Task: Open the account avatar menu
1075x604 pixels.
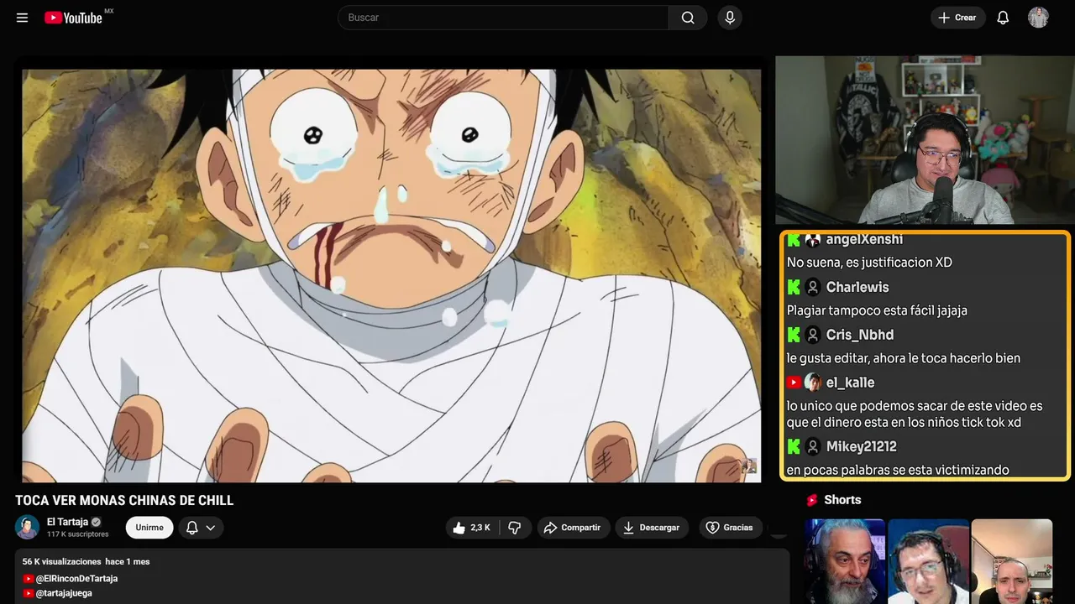Action: tap(1038, 18)
